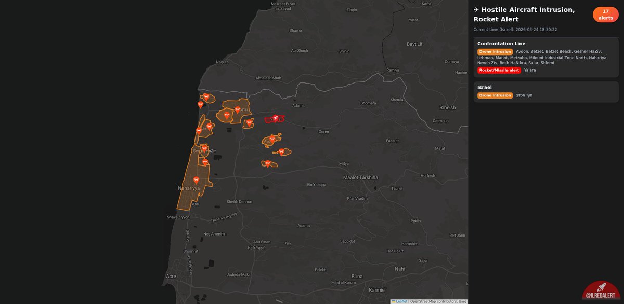Click the Shomera map label
The height and width of the screenshot is (304, 624).
pyautogui.click(x=368, y=103)
